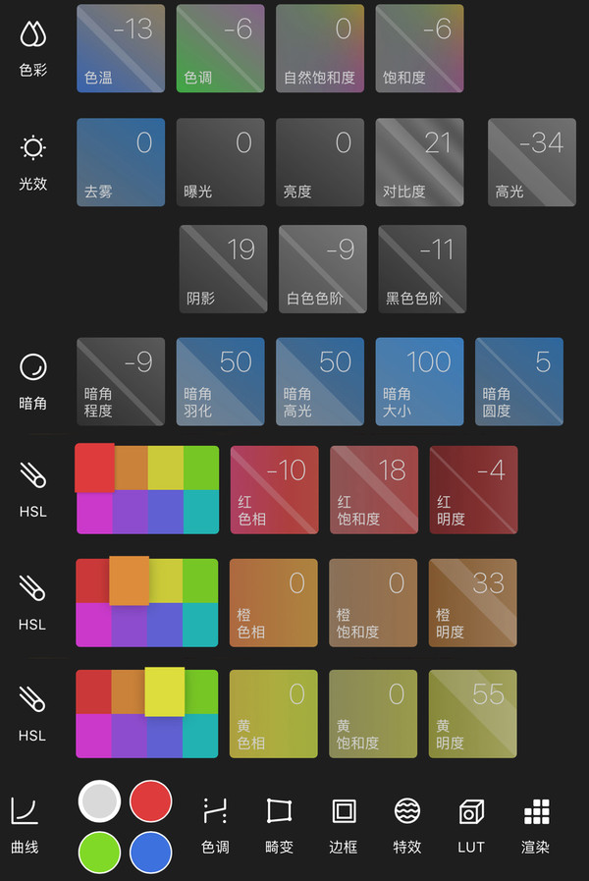Select the 色调 split-tone tool in bottom bar
The image size is (589, 881).
pyautogui.click(x=215, y=811)
